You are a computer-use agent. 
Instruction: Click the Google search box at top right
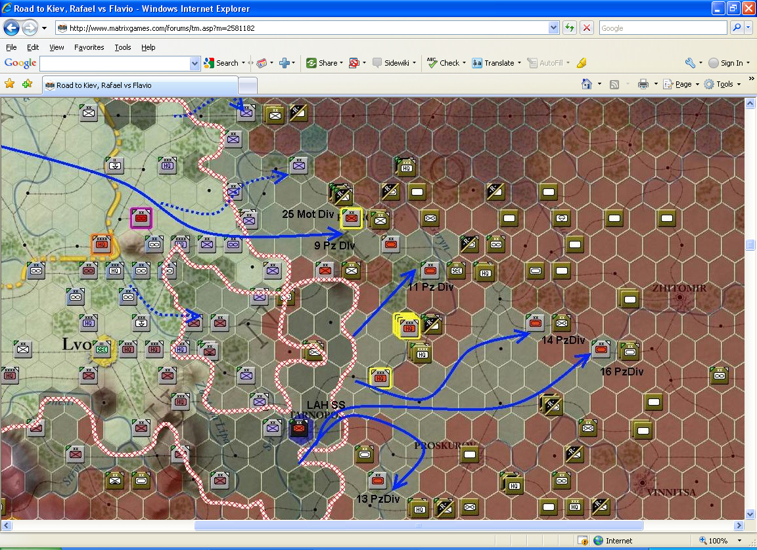[662, 28]
